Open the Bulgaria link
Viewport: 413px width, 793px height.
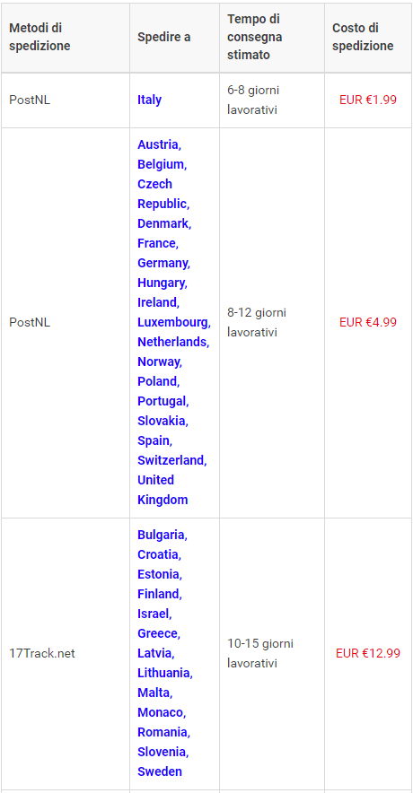tap(161, 535)
